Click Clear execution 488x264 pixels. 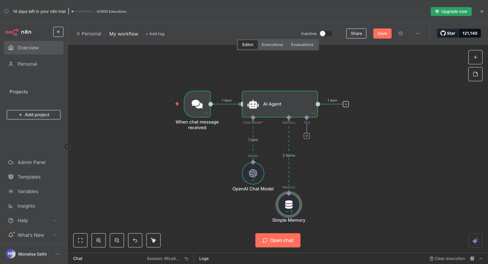tap(447, 258)
